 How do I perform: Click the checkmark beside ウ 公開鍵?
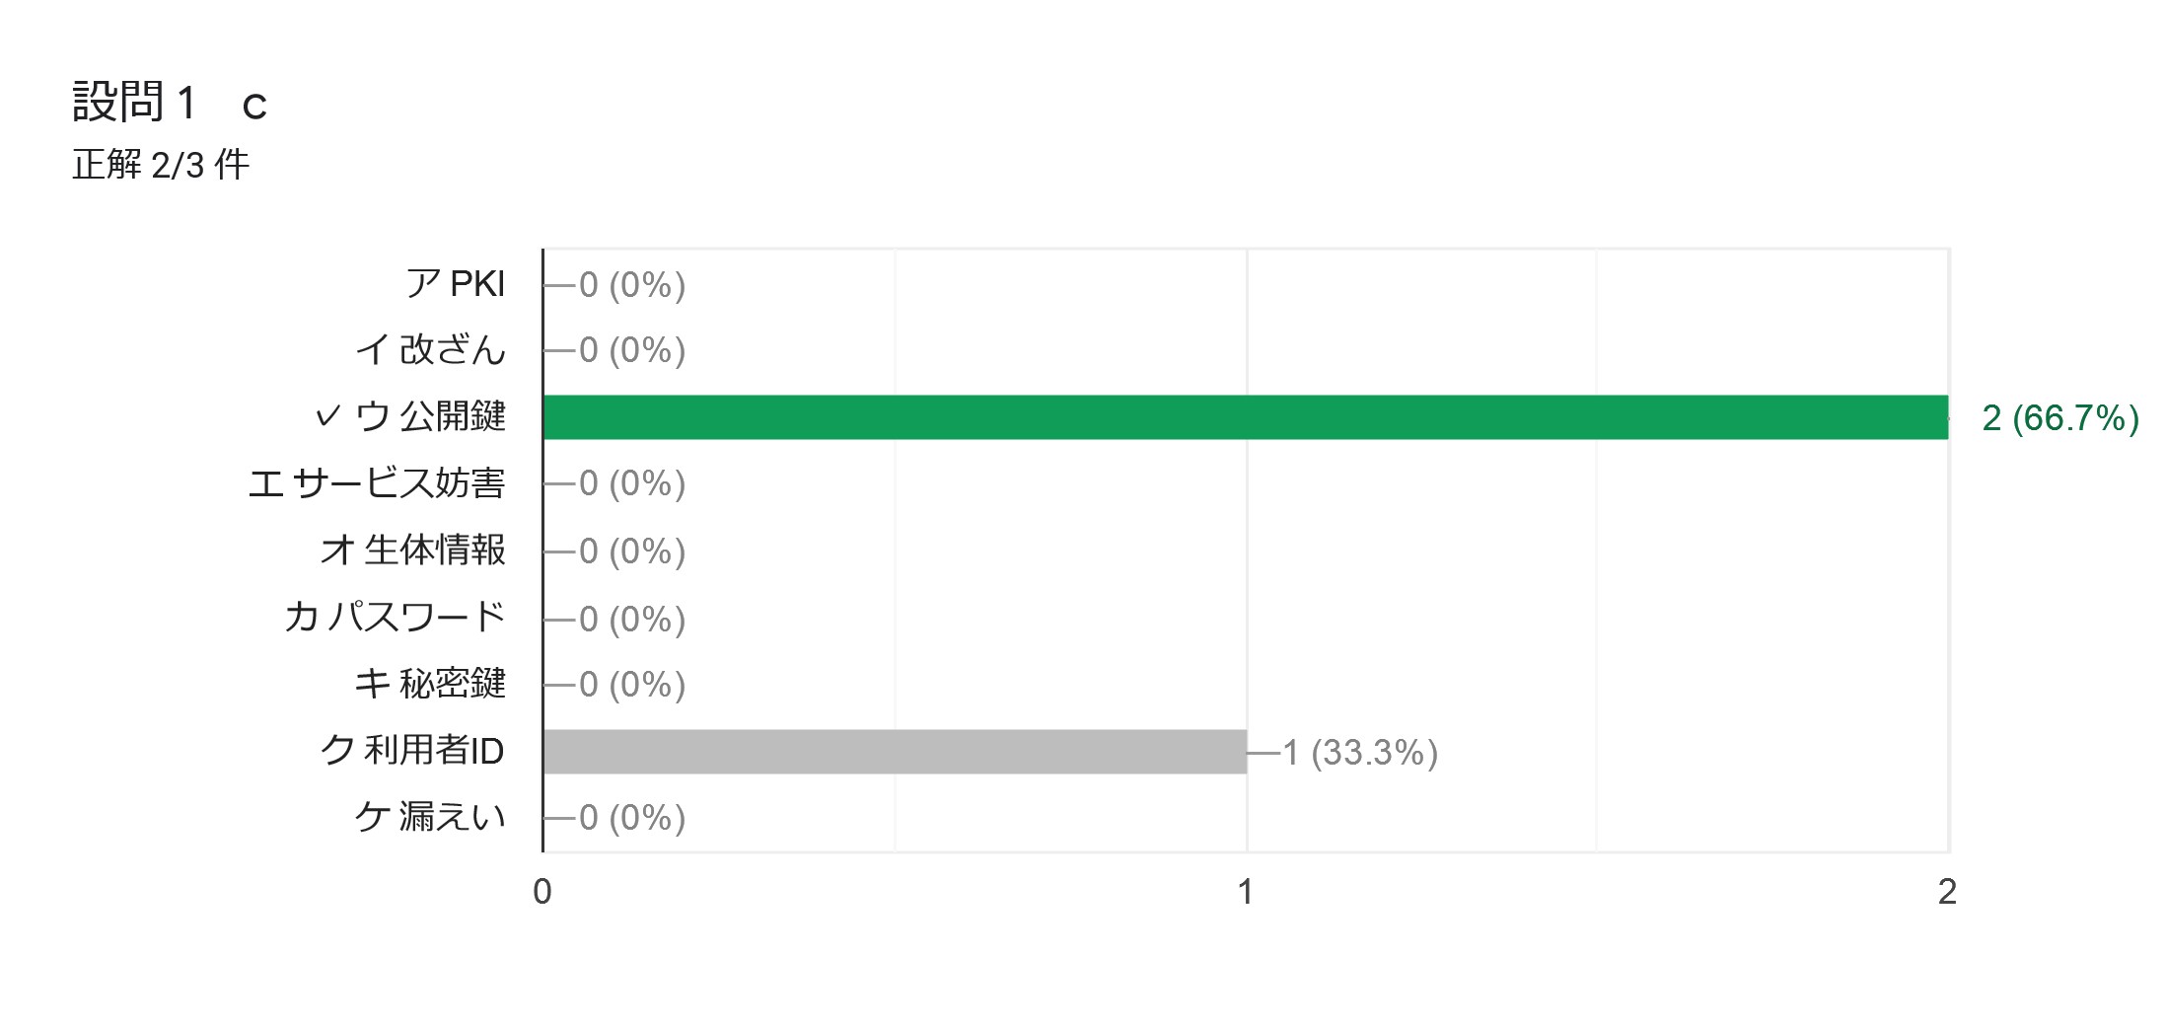[328, 417]
